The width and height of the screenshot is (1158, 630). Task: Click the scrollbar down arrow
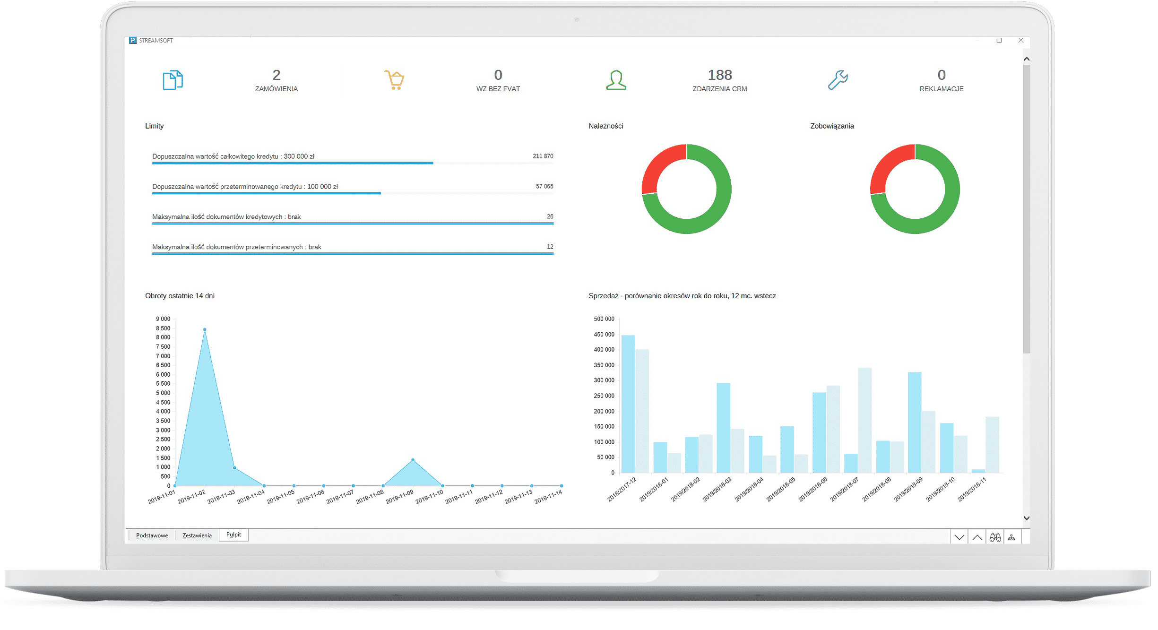tap(1027, 518)
